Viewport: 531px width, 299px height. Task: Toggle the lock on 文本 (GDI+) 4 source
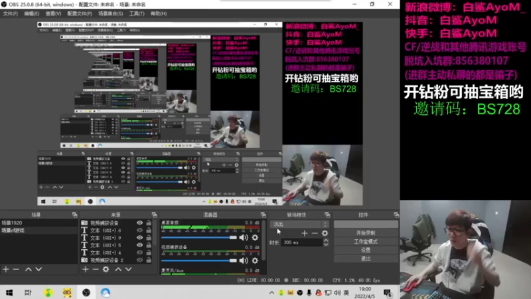pos(149,252)
